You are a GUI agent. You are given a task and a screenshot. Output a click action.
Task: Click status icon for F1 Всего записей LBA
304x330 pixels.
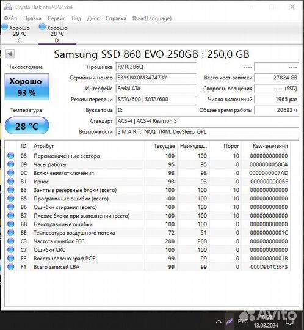pos(11,266)
